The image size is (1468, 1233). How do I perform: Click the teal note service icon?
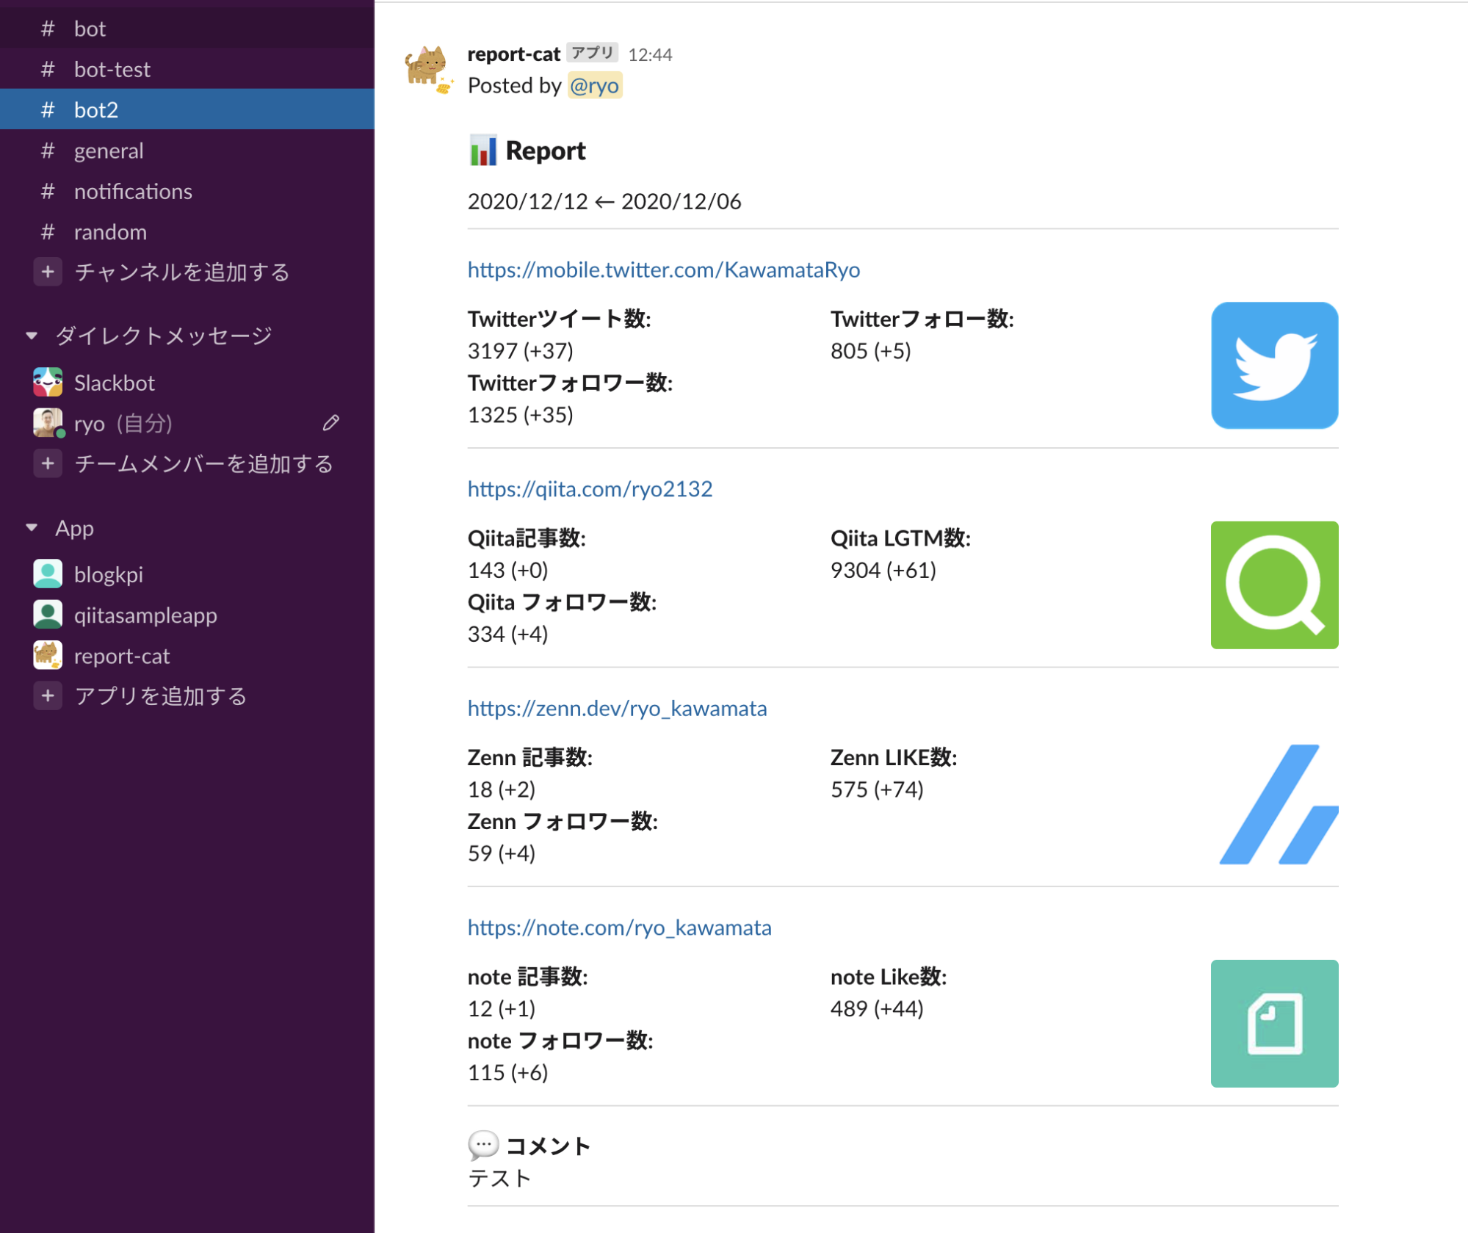click(x=1274, y=1024)
